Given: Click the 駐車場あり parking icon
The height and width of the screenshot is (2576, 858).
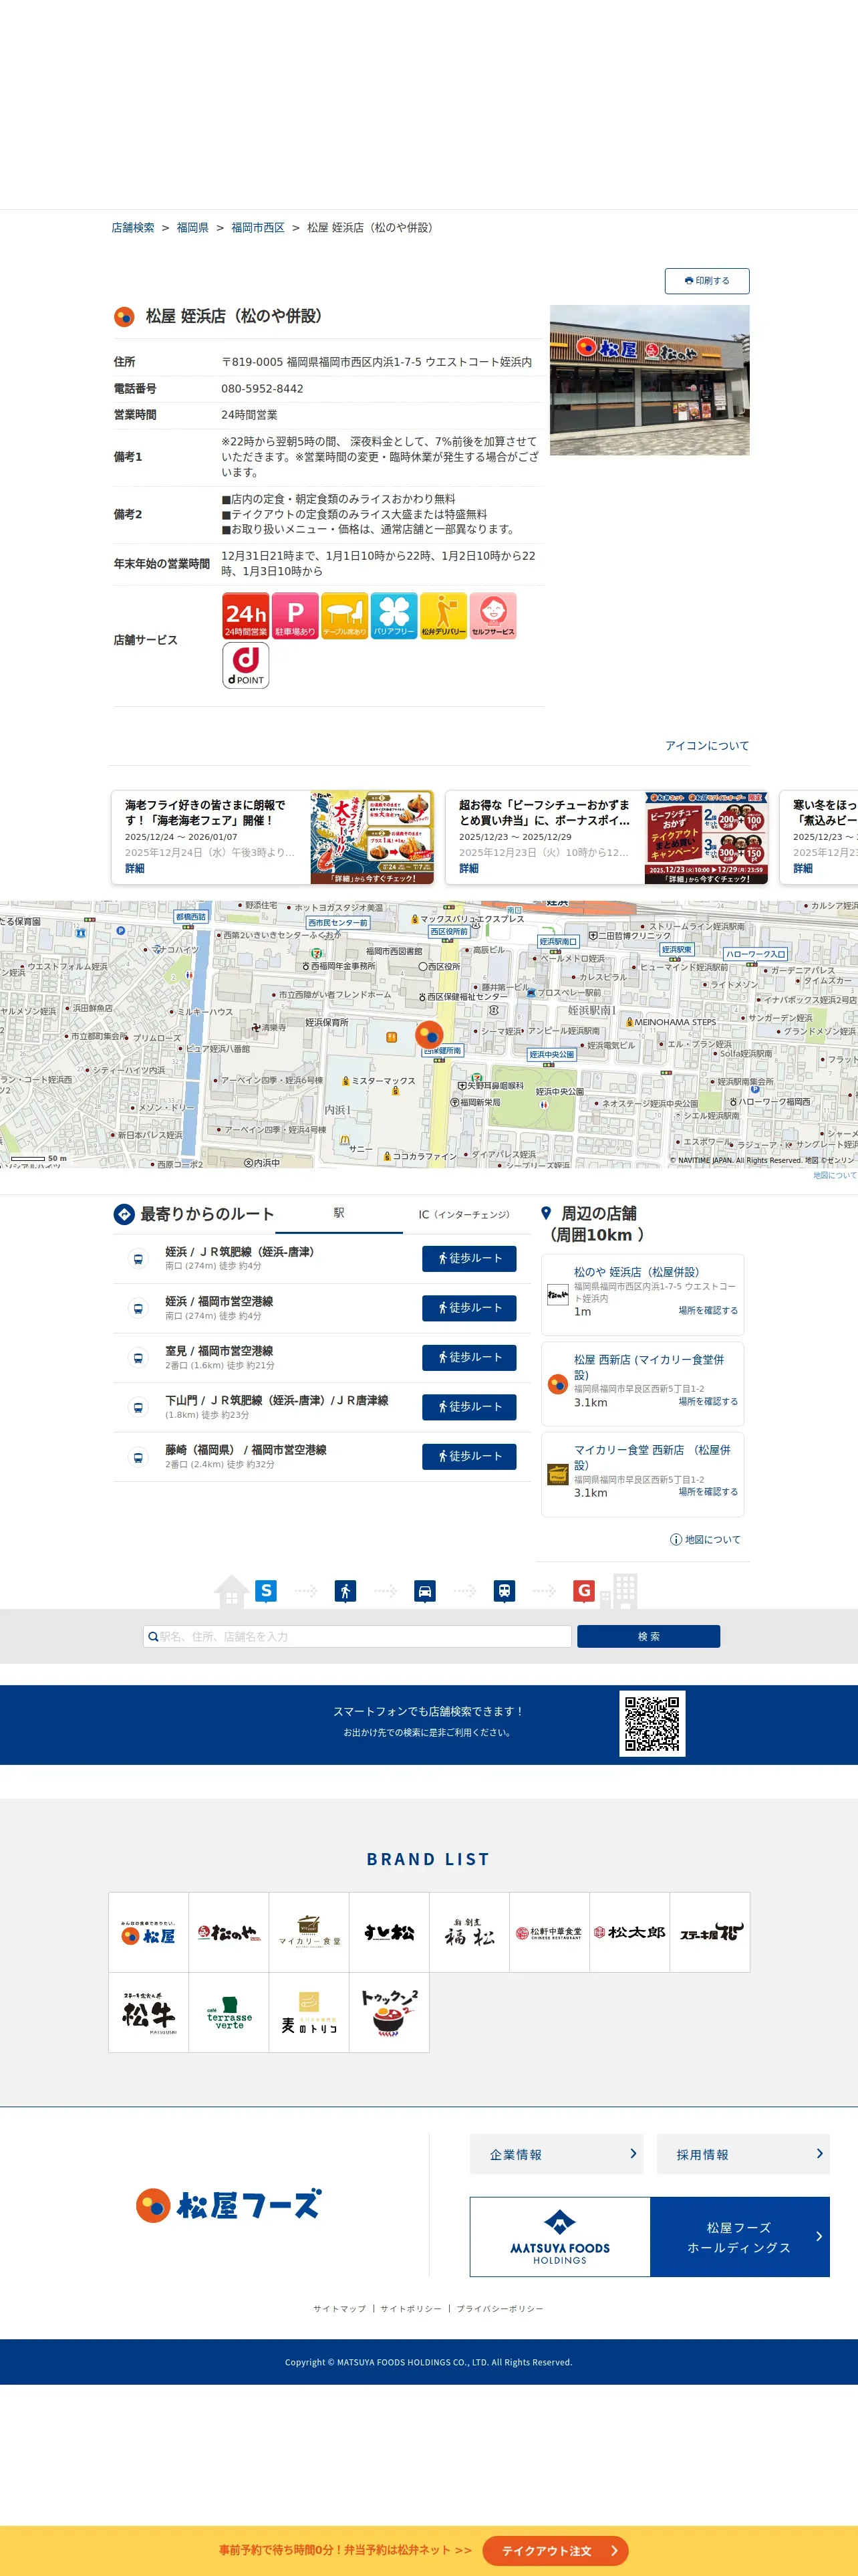Looking at the screenshot, I should (x=295, y=616).
